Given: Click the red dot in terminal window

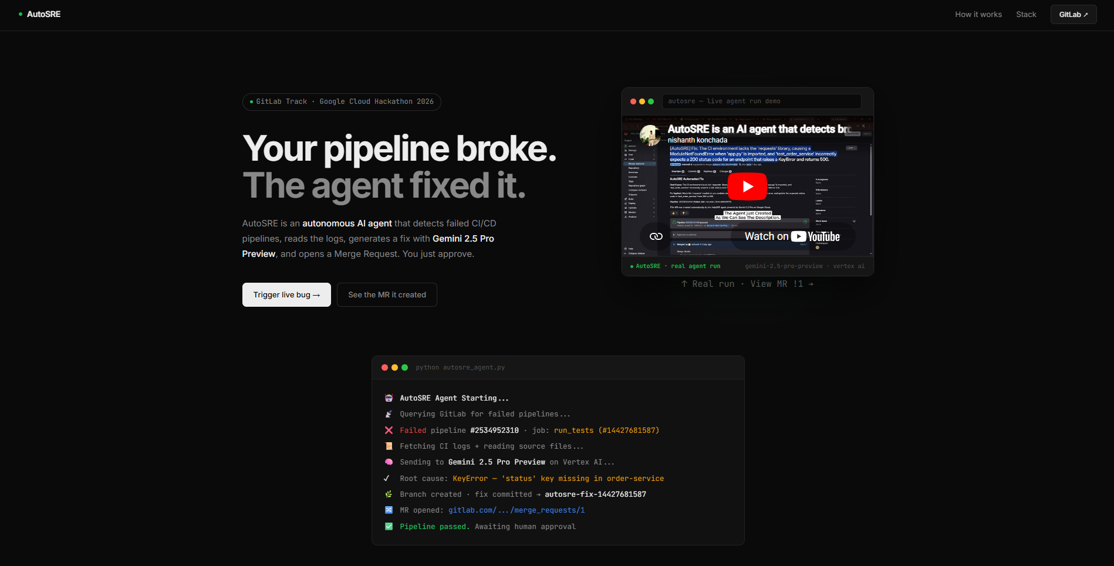Looking at the screenshot, I should 385,368.
